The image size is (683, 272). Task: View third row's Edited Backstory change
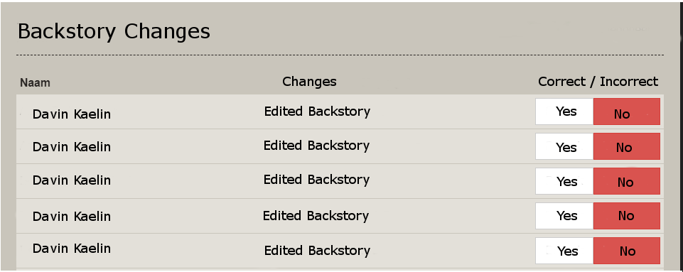pyautogui.click(x=317, y=180)
